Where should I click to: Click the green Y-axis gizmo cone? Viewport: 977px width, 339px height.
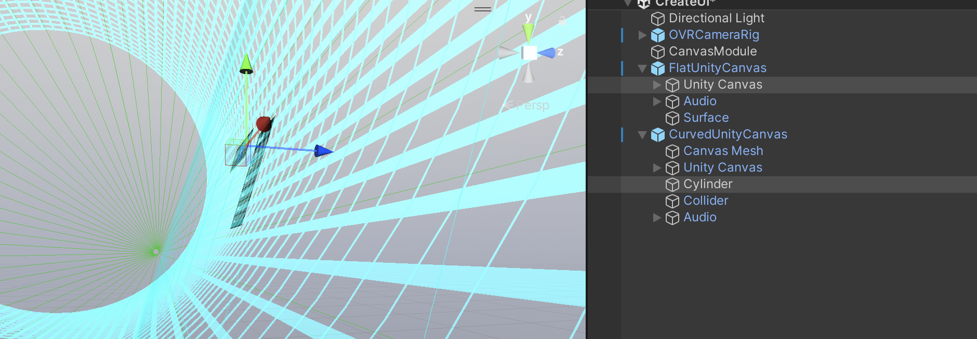(528, 33)
